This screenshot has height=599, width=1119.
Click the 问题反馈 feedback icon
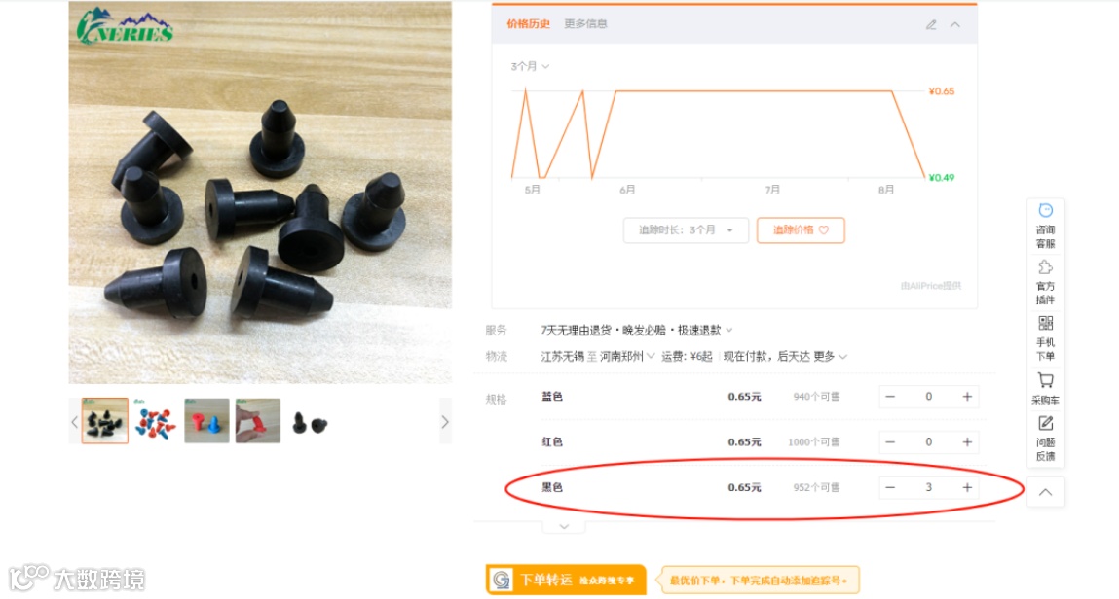[x=1046, y=438]
